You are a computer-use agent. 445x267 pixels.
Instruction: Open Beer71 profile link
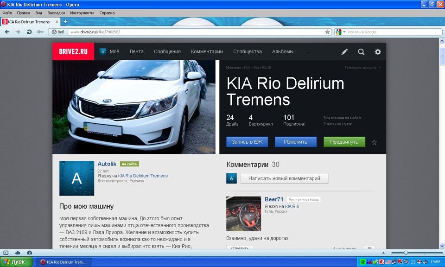[x=274, y=199]
